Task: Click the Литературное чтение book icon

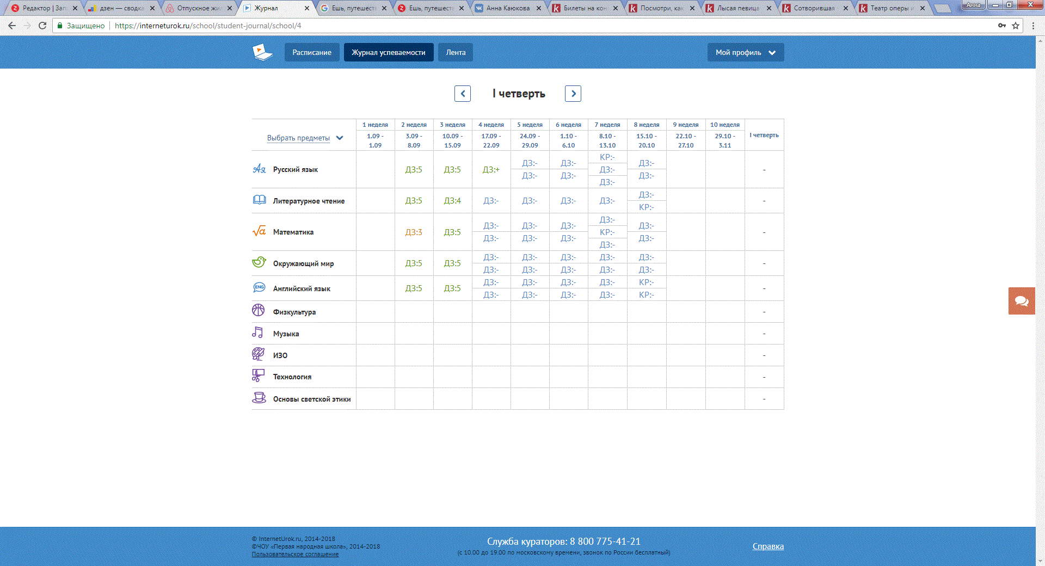Action: pos(259,200)
